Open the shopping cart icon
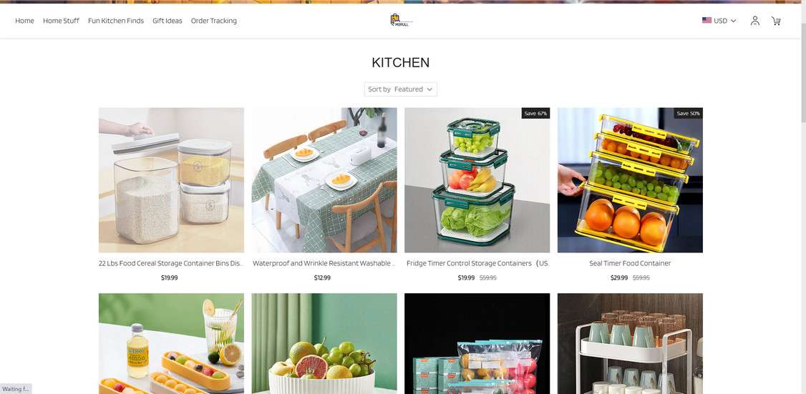Viewport: 806px width, 394px height. click(776, 21)
